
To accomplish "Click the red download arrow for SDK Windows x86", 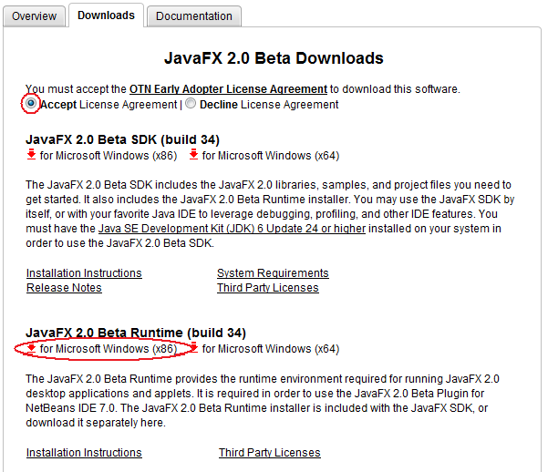I will pyautogui.click(x=31, y=154).
